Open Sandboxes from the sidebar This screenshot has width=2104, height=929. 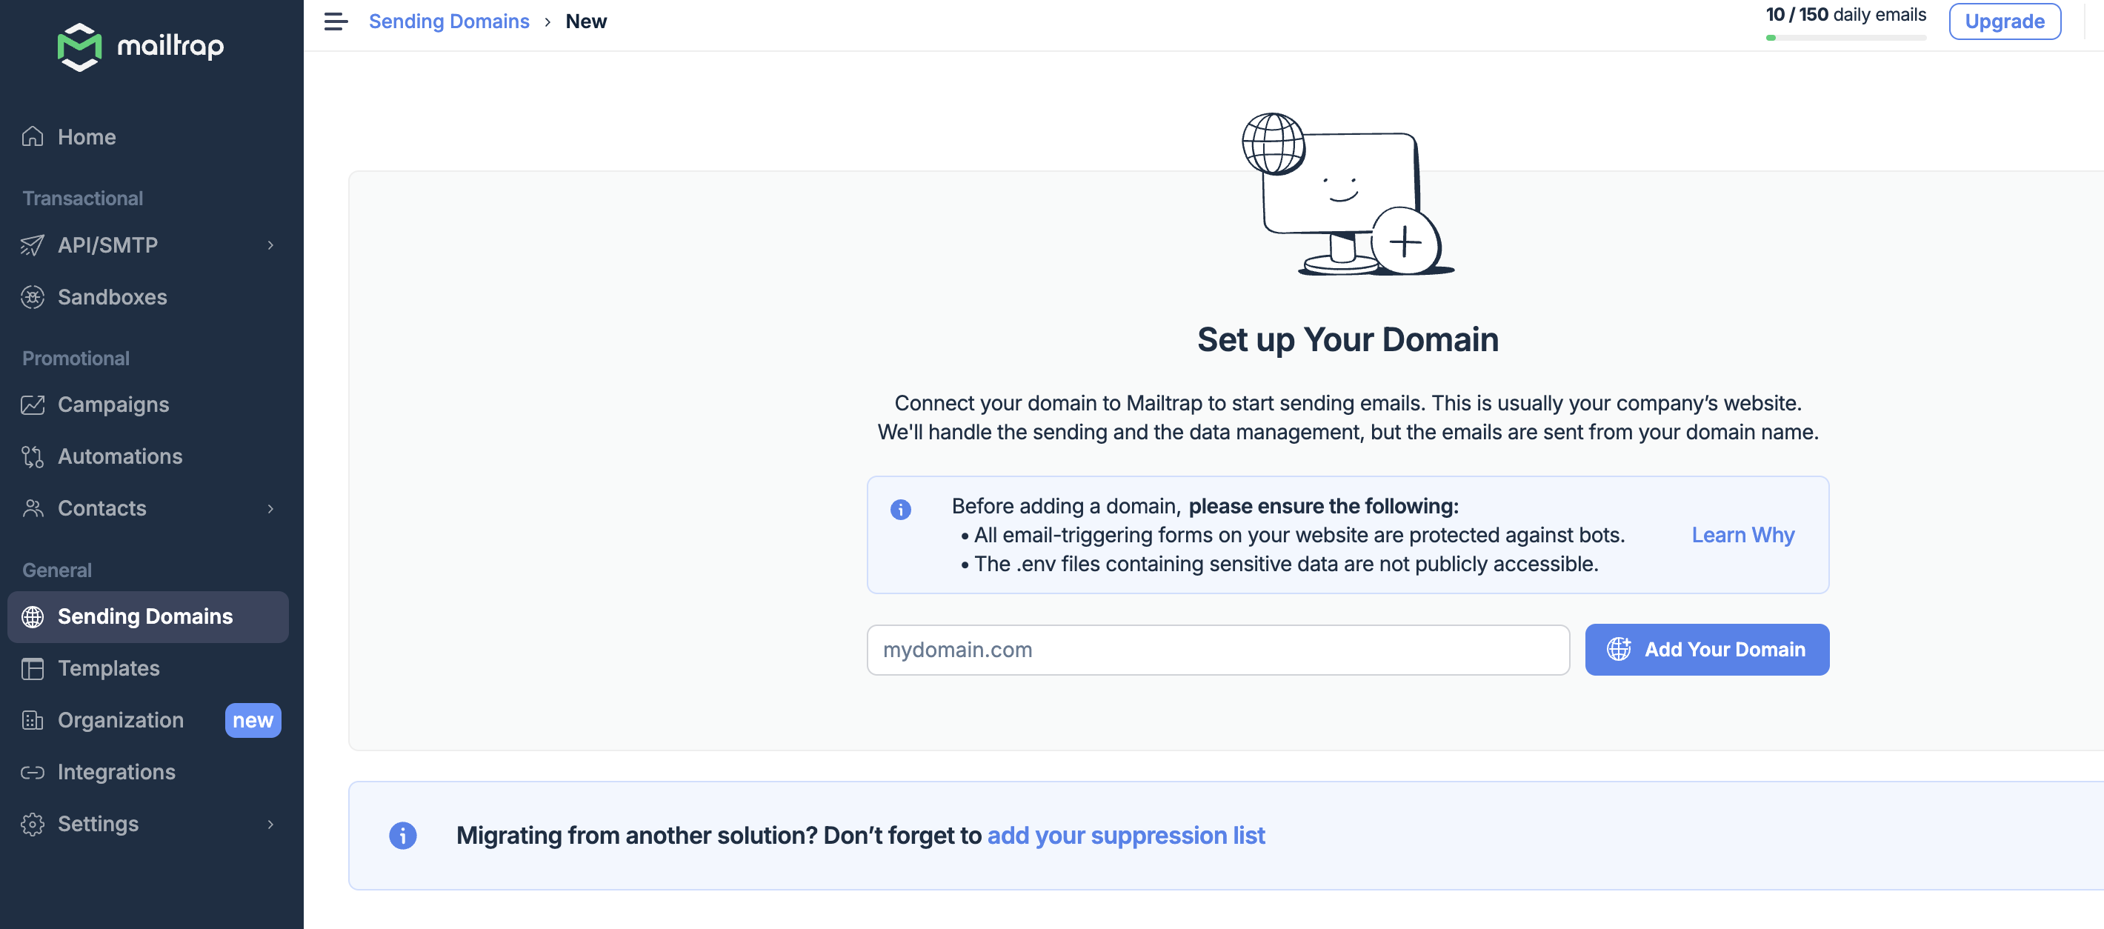112,296
